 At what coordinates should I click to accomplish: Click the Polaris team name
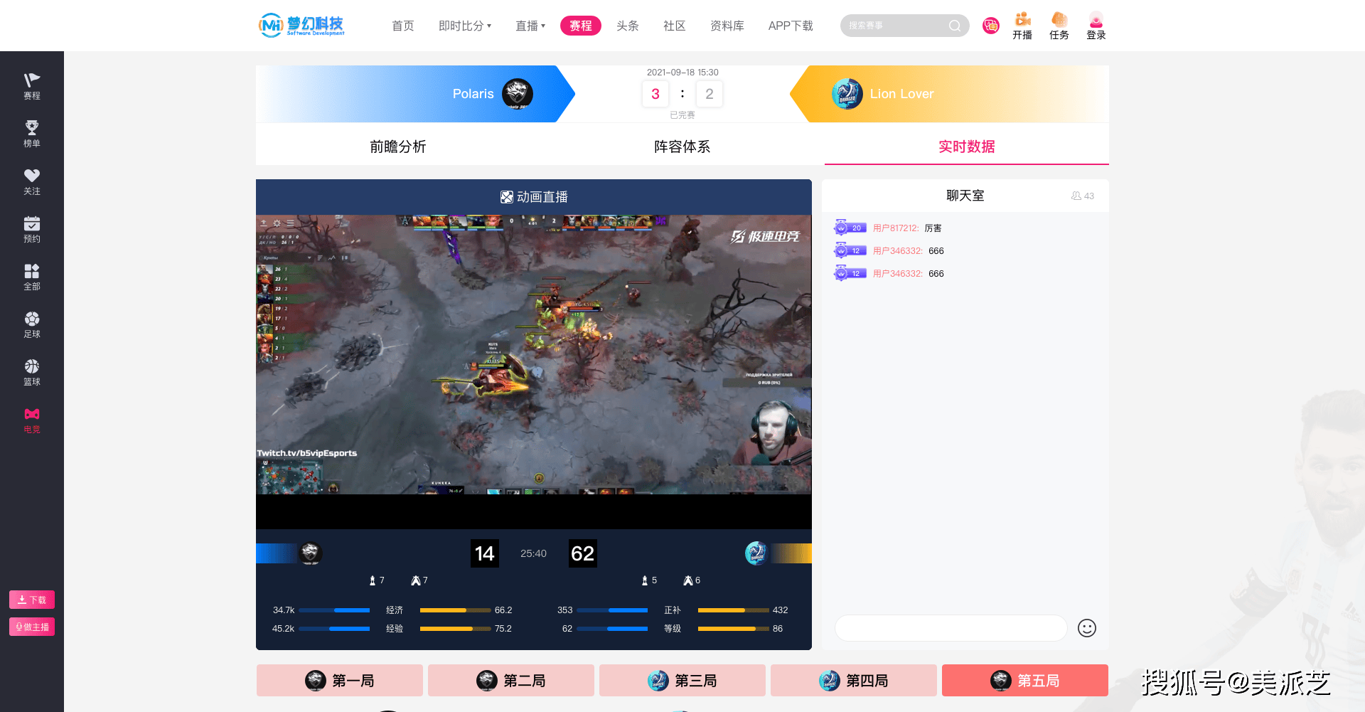click(473, 94)
